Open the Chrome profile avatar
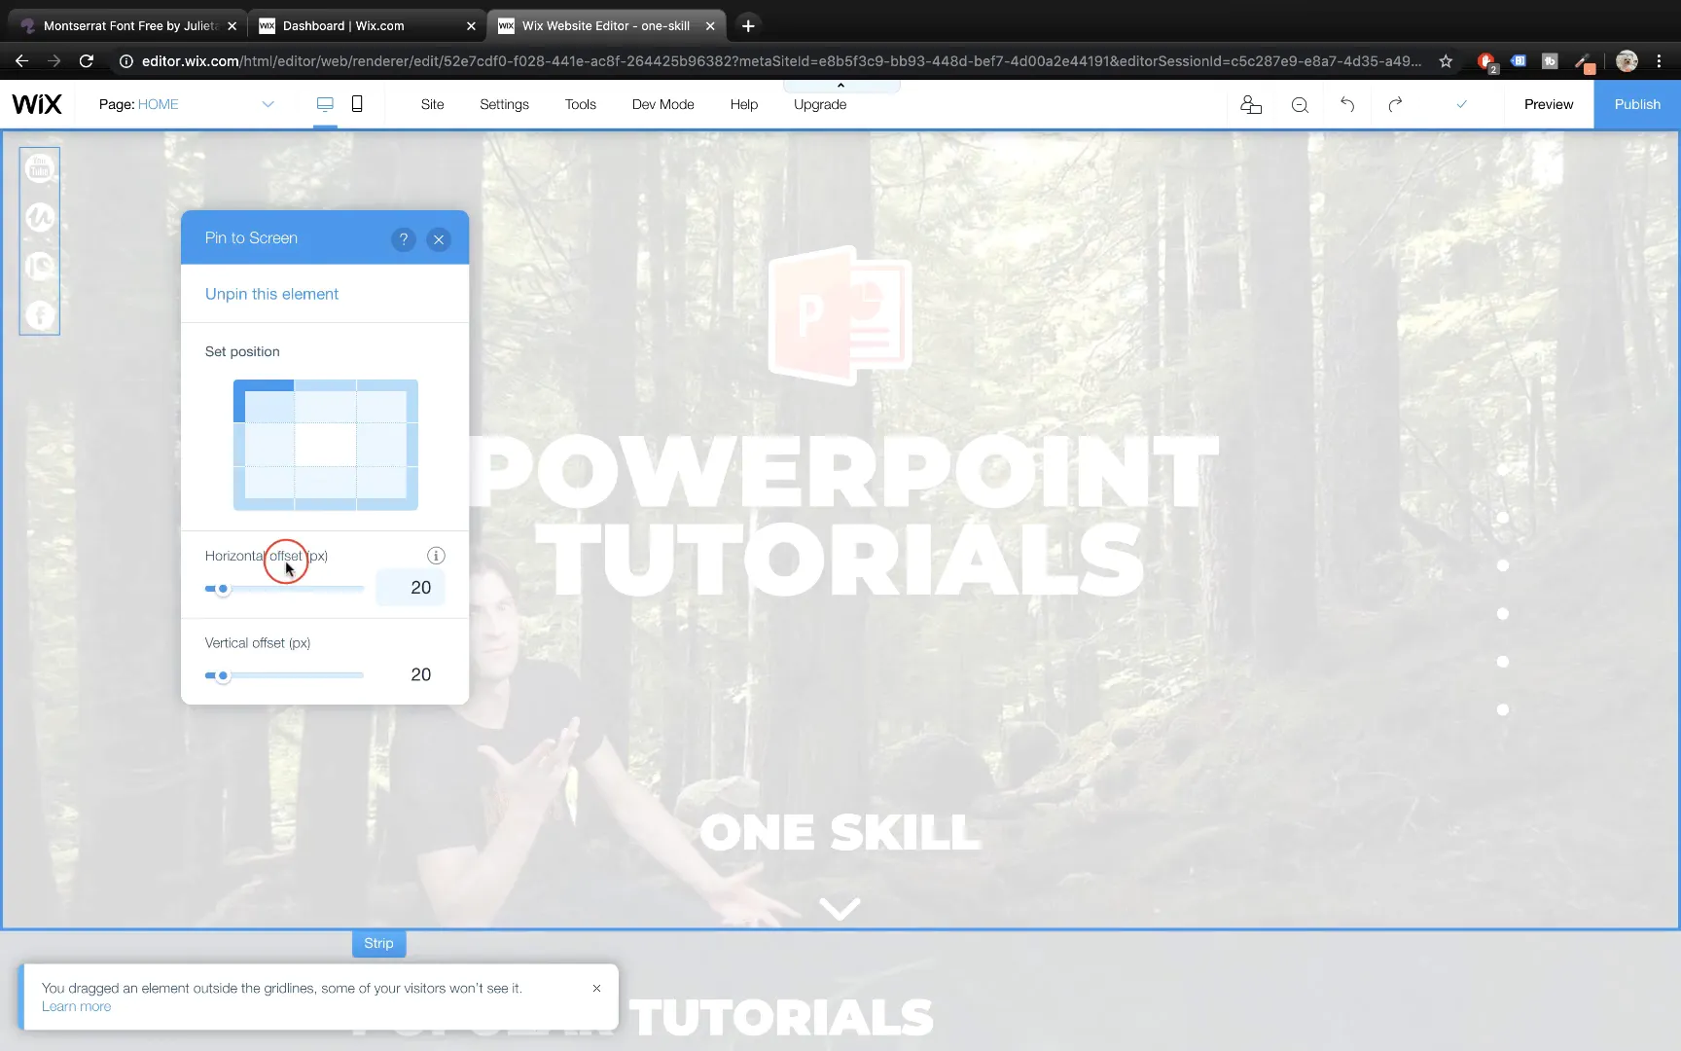1681x1051 pixels. pos(1627,61)
